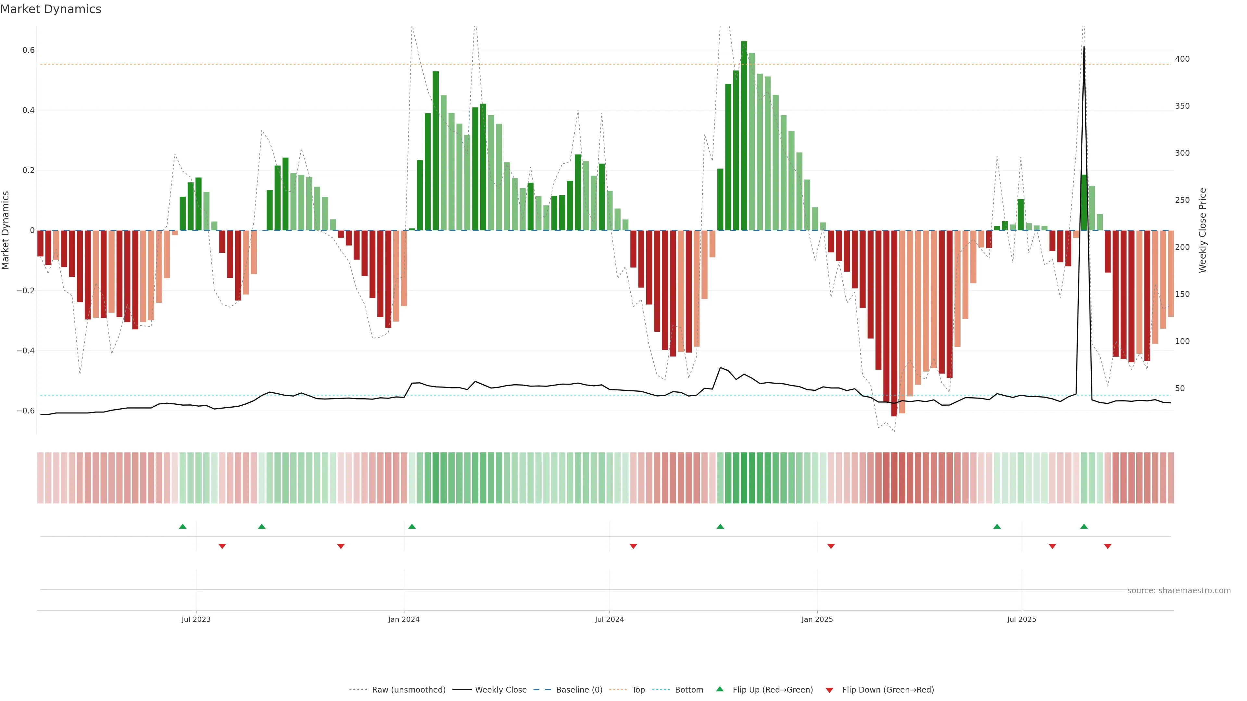
Task: Toggle the Weekly Close legend entry
Action: (500, 690)
